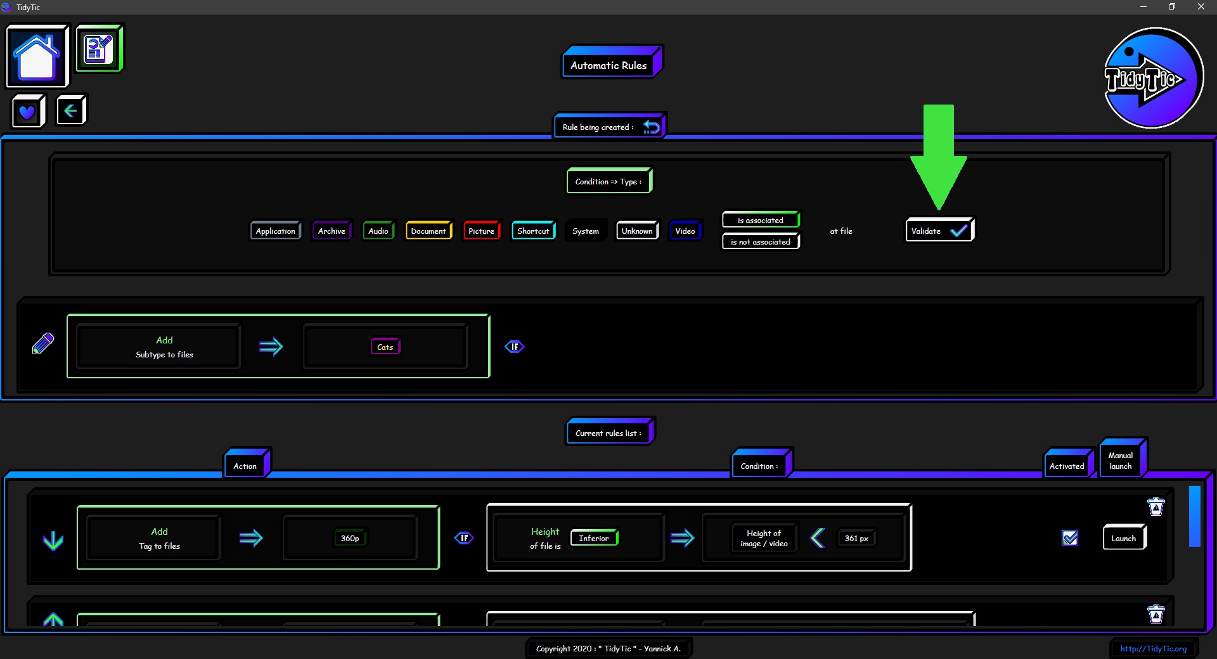Select the Document file type
This screenshot has width=1217, height=659.
[428, 231]
